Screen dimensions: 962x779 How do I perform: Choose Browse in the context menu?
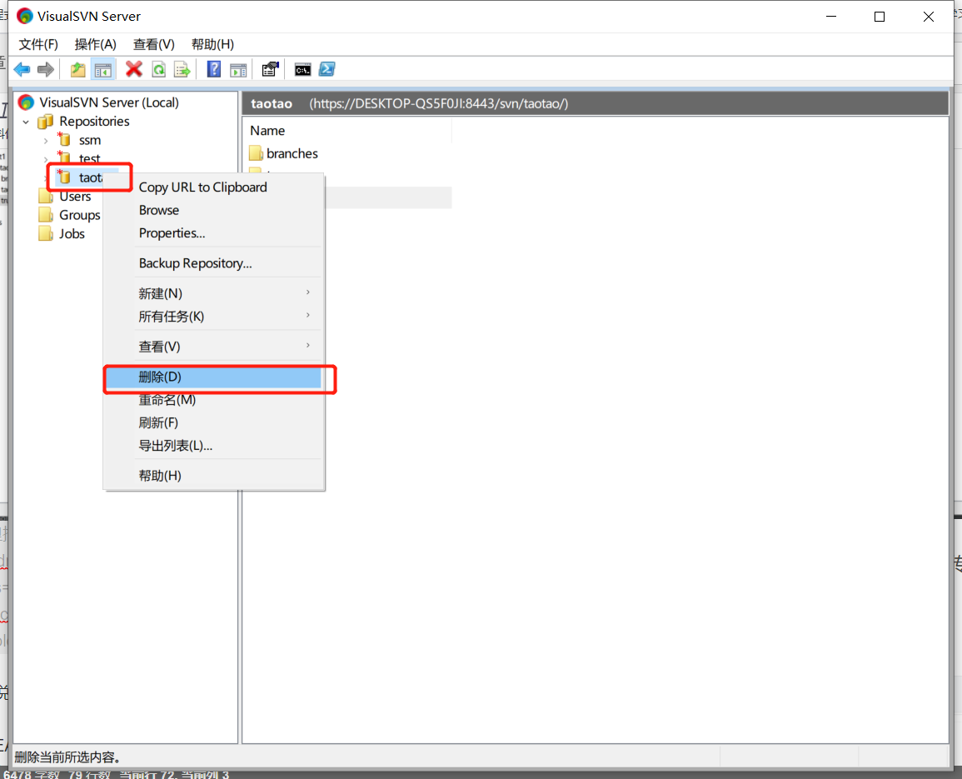tap(213, 210)
